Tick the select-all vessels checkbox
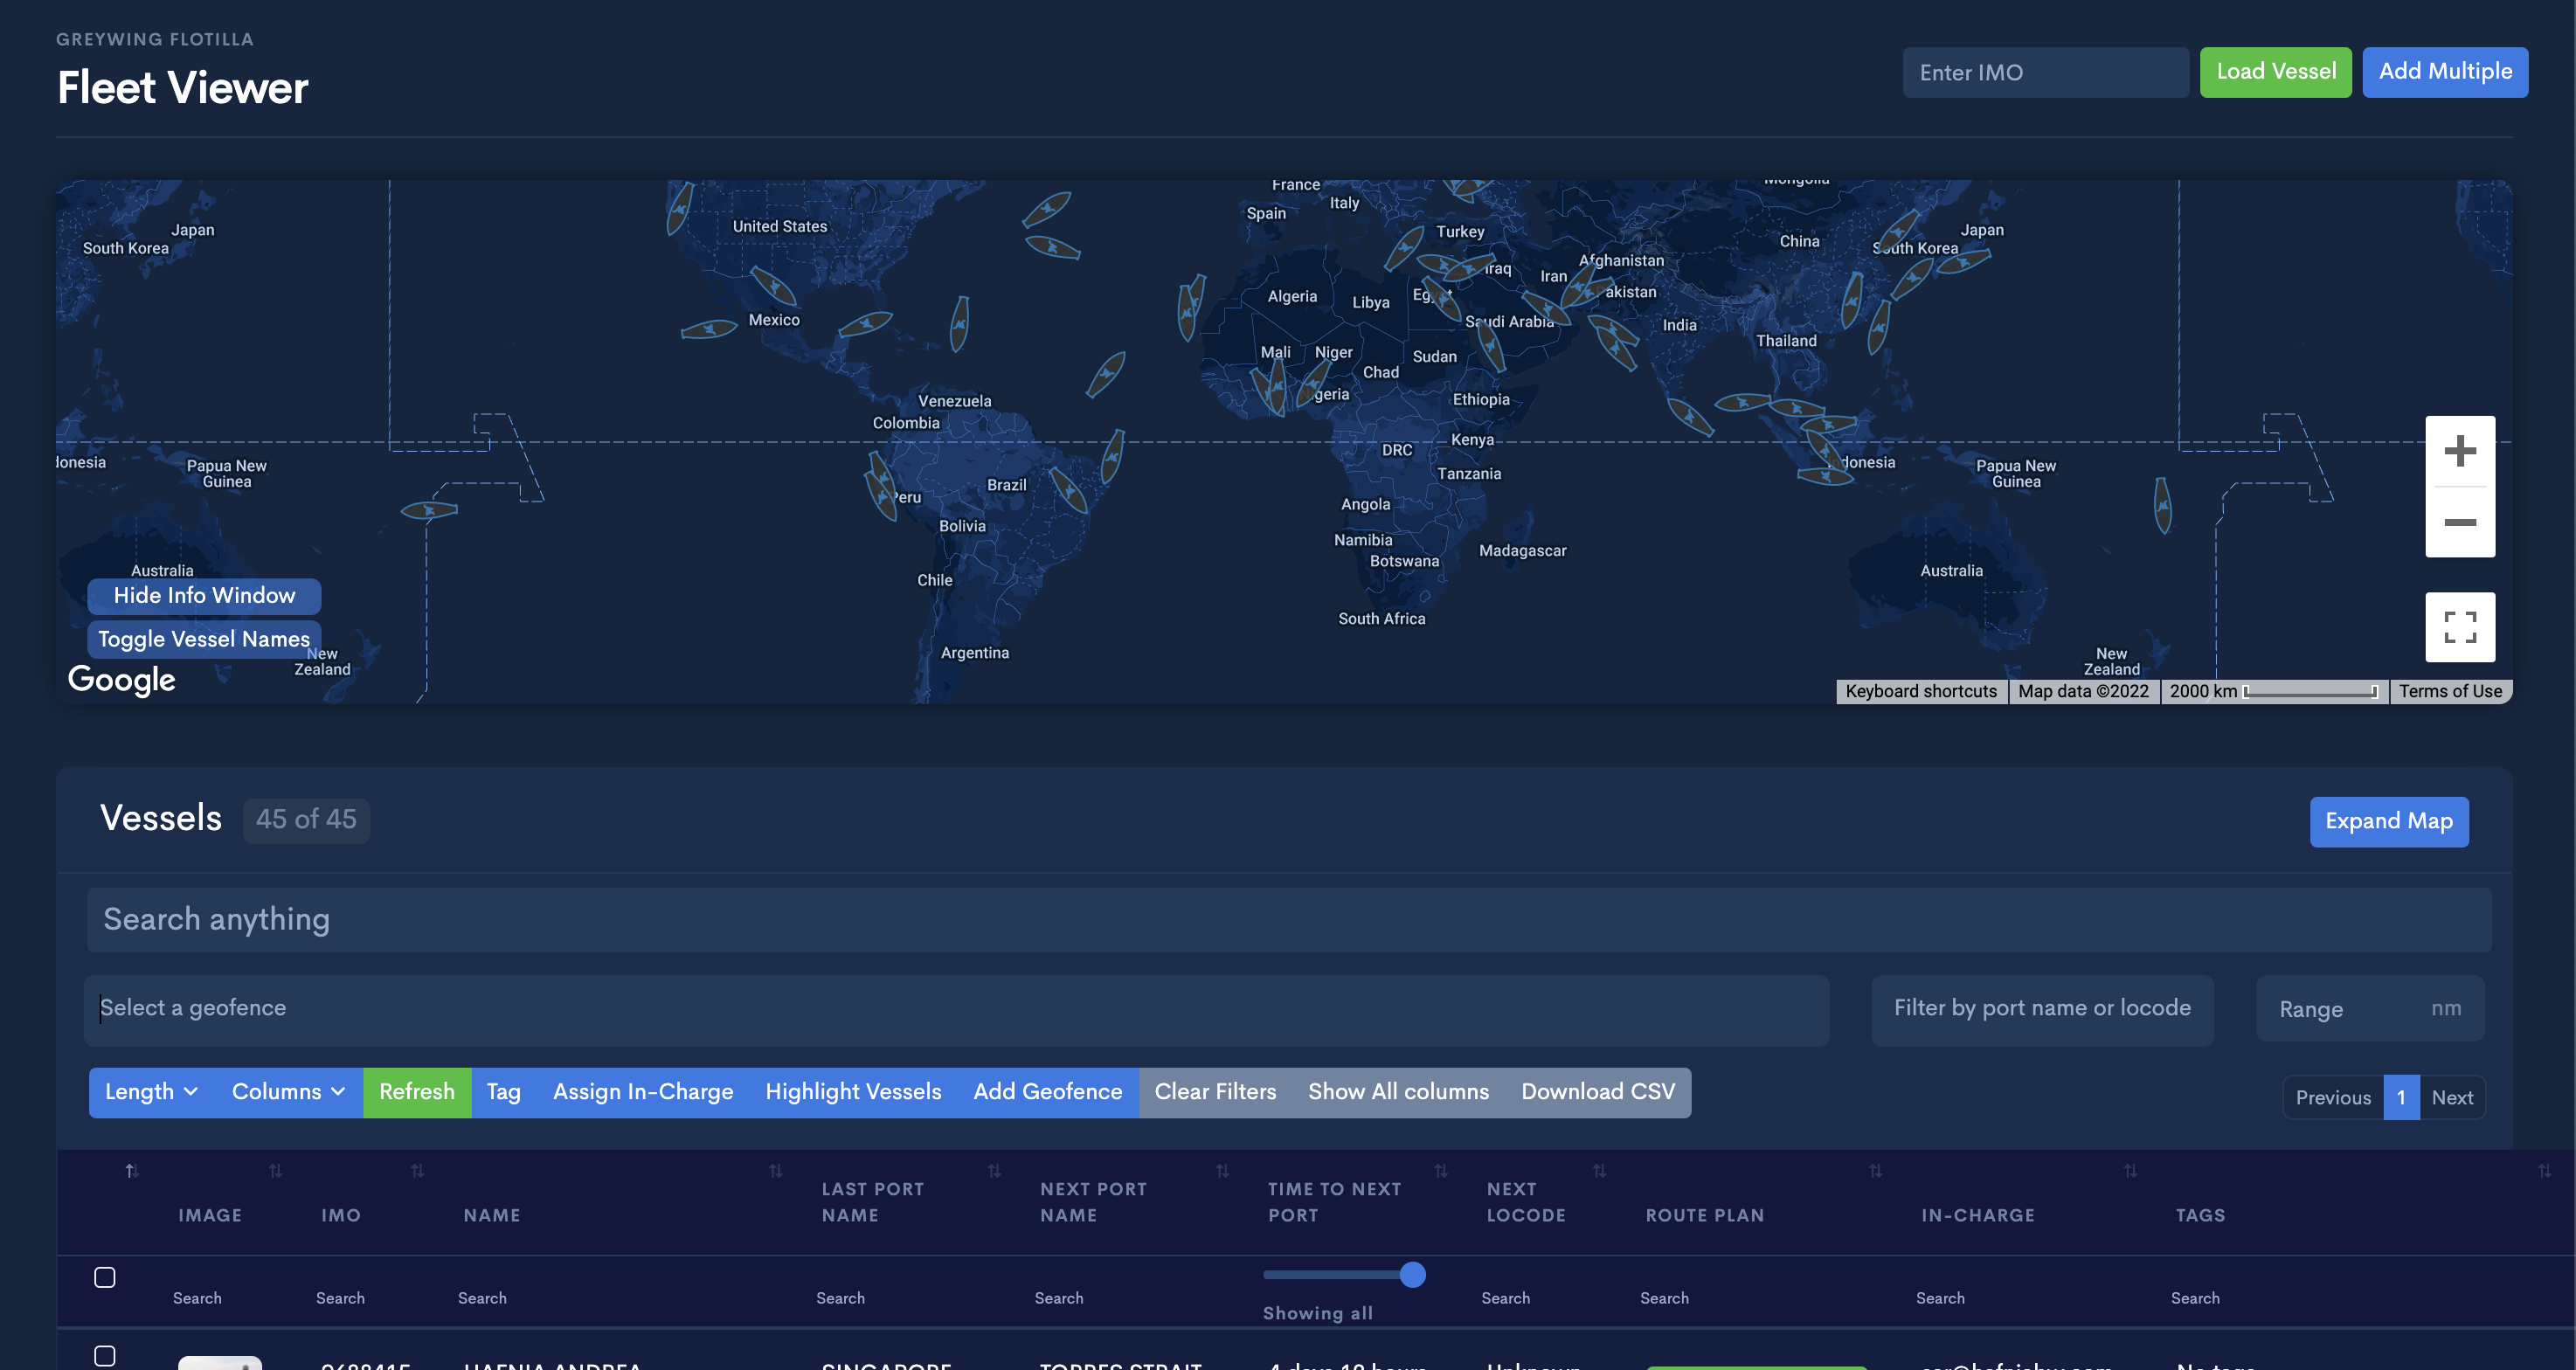Image resolution: width=2576 pixels, height=1370 pixels. tap(105, 1277)
